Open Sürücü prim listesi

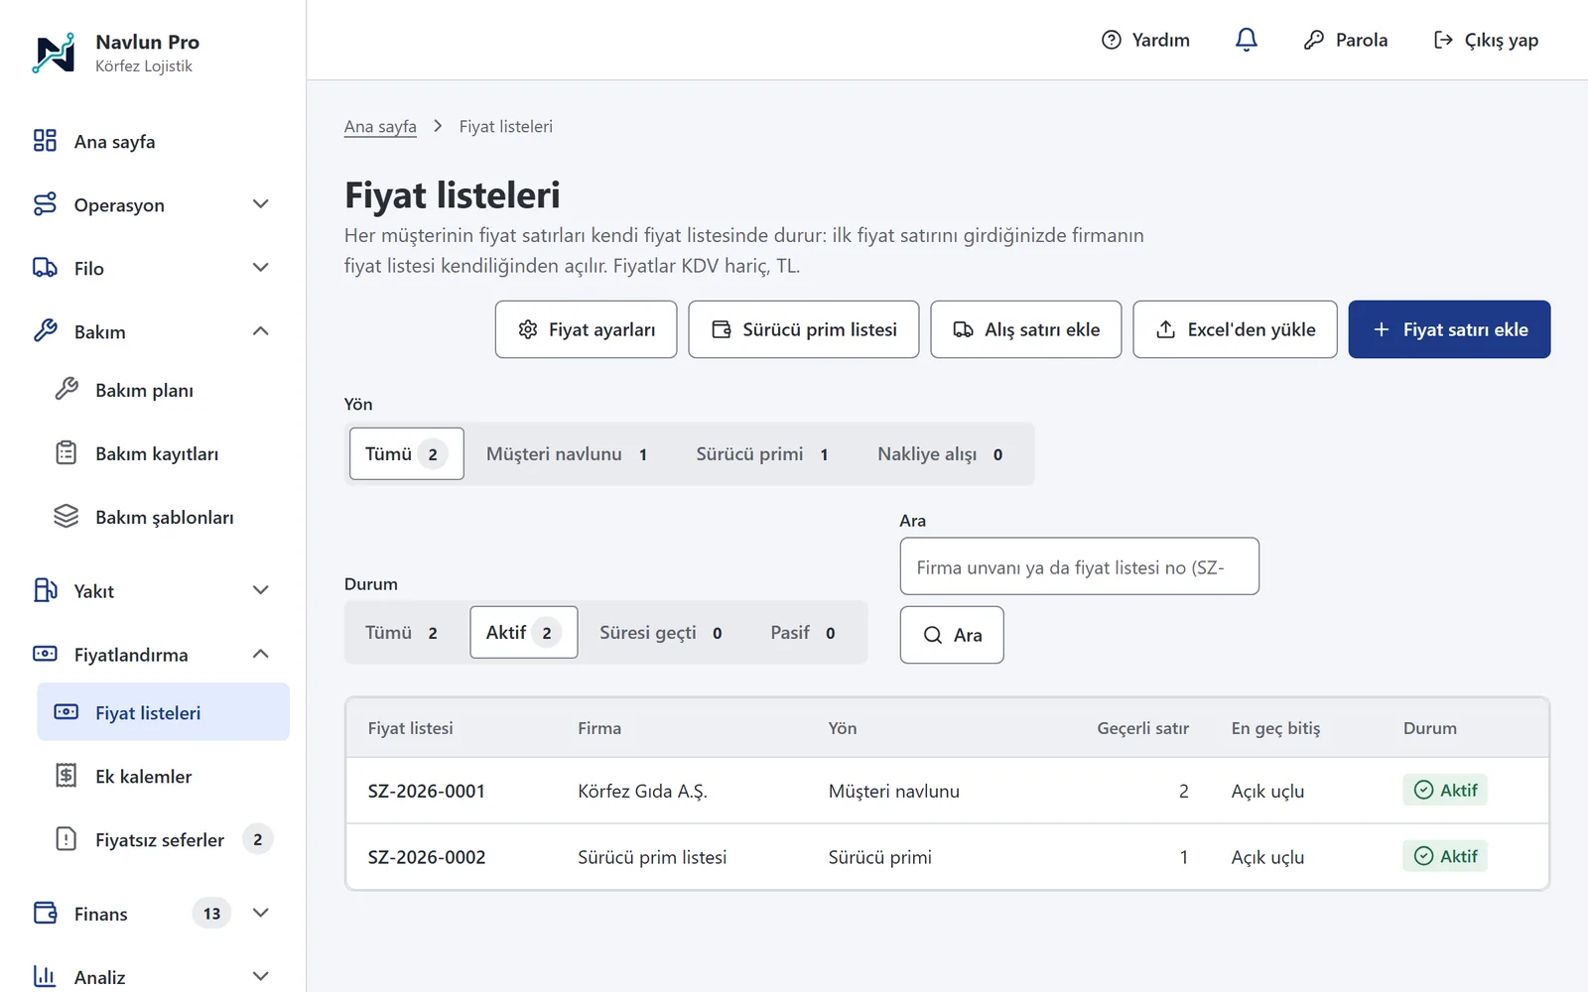coord(804,329)
